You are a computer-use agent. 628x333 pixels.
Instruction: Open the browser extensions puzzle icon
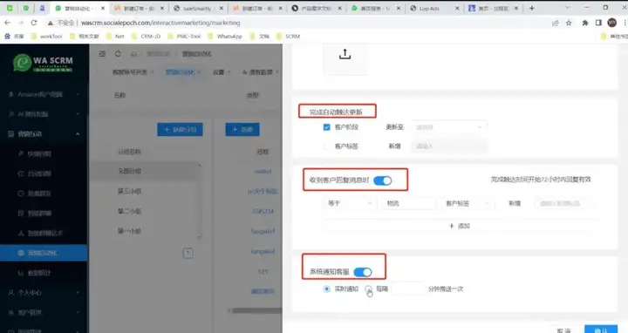coord(585,23)
